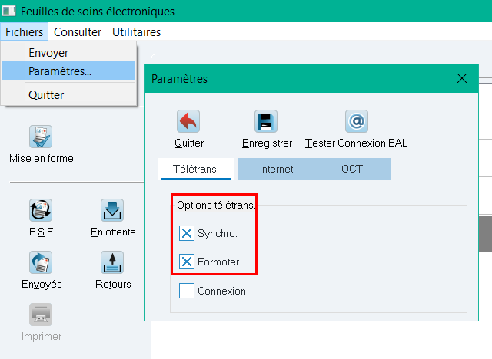
Task: Click Feuilles de soins électroniques title
Action: 98,12
